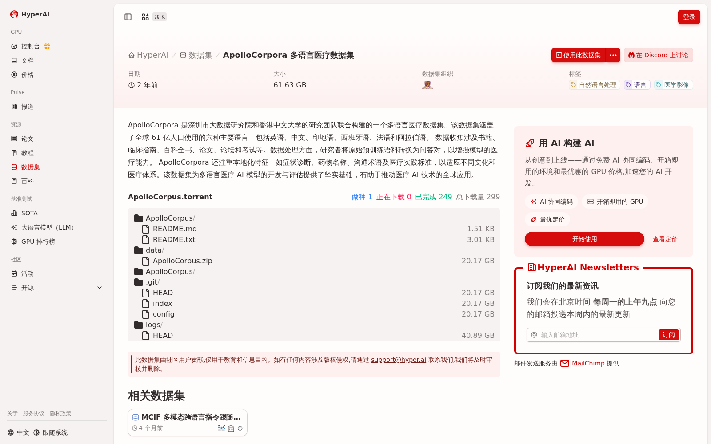Click the 开箱即用的 GPU chip
This screenshot has width=711, height=444.
click(x=615, y=202)
